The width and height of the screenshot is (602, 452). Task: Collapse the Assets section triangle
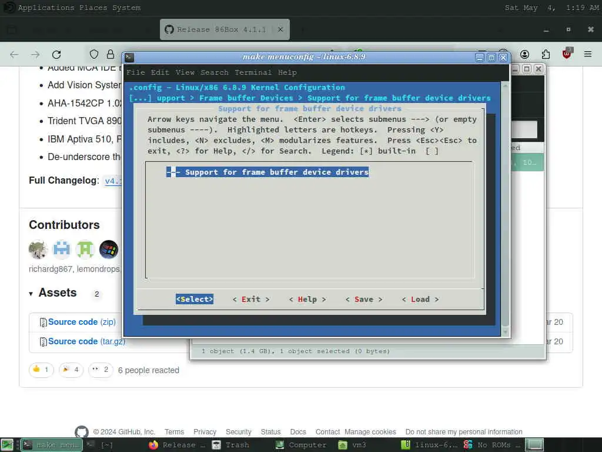(x=31, y=294)
